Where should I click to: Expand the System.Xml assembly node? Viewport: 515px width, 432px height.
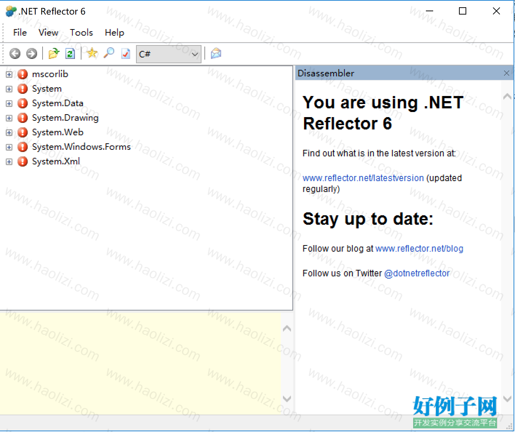(x=9, y=162)
